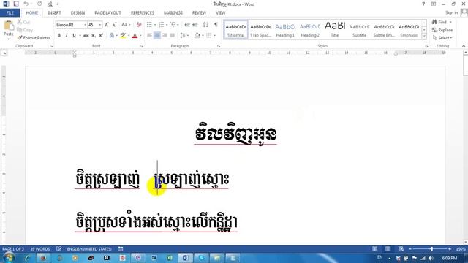The height and width of the screenshot is (263, 468).
Task: Click Sign in link
Action: pyautogui.click(x=452, y=13)
